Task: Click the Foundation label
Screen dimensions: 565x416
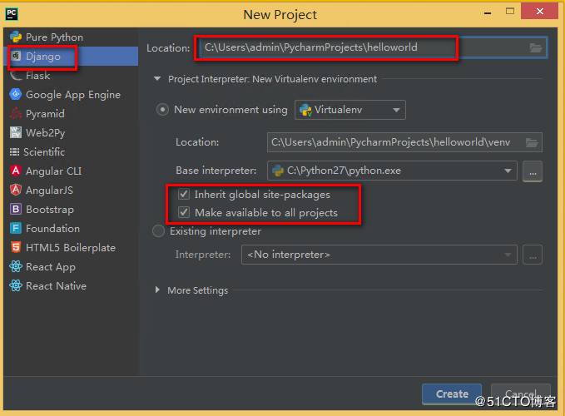Action: point(52,228)
